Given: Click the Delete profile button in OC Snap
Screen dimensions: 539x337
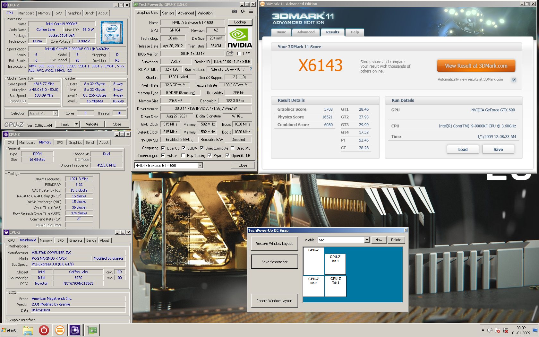Looking at the screenshot, I should click(x=396, y=240).
